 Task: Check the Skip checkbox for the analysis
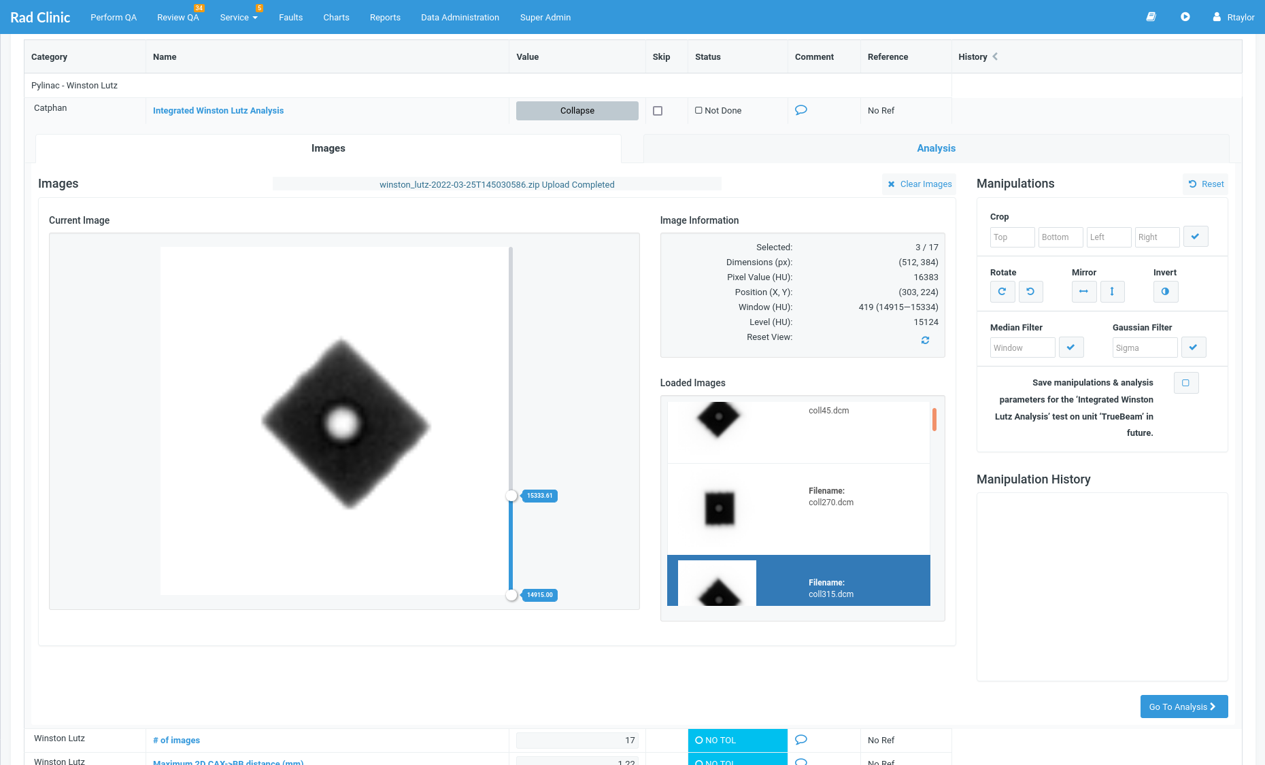pos(657,110)
